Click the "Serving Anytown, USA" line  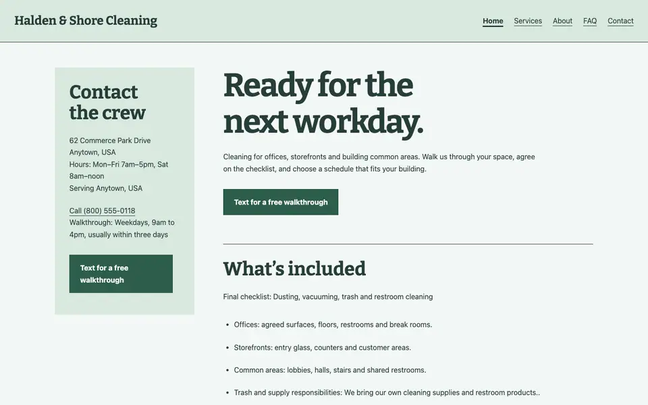point(106,188)
